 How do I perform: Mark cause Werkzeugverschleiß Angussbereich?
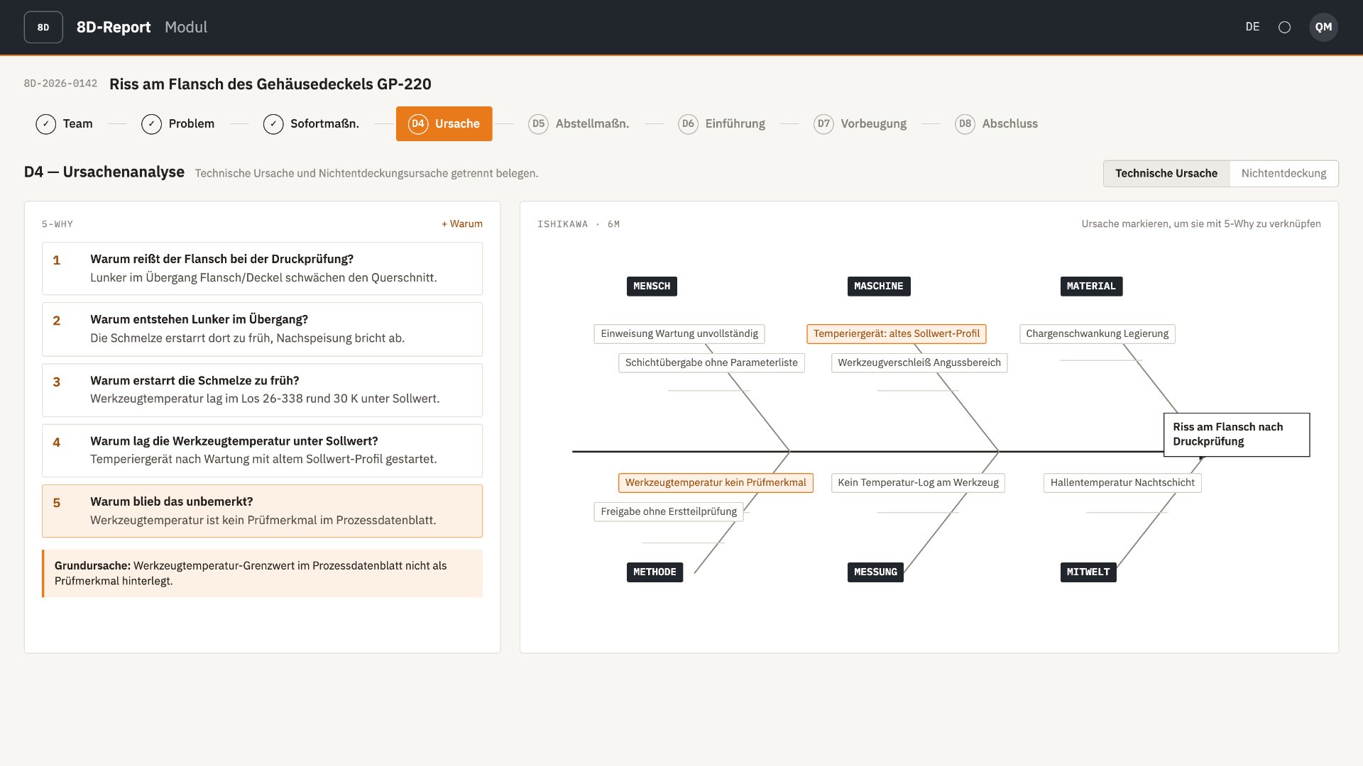919,362
